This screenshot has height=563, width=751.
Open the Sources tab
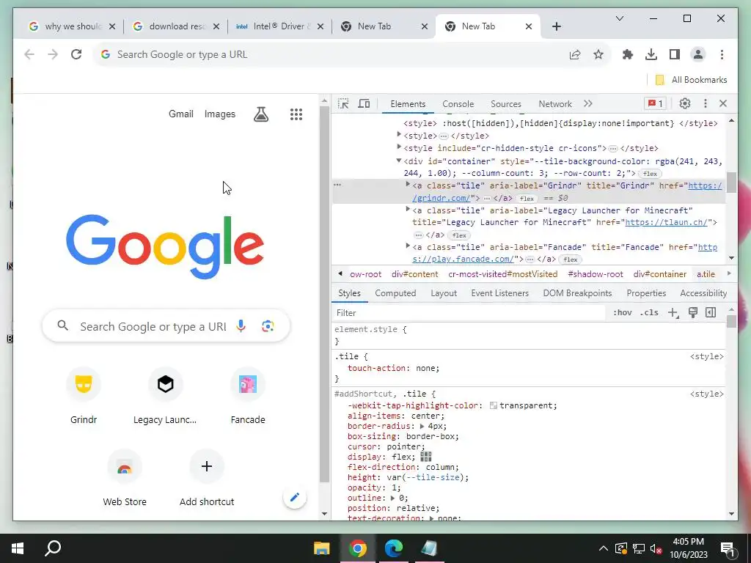[506, 104]
